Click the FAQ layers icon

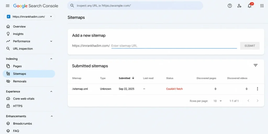tap(8, 131)
